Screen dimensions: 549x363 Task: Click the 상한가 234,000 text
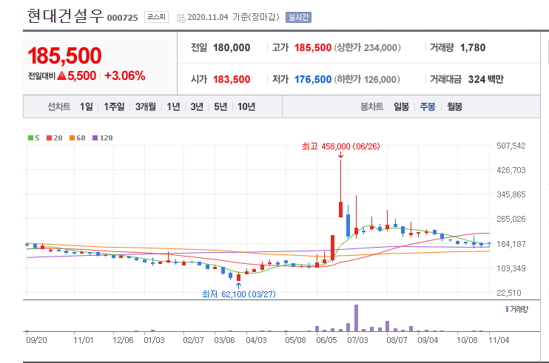point(367,47)
